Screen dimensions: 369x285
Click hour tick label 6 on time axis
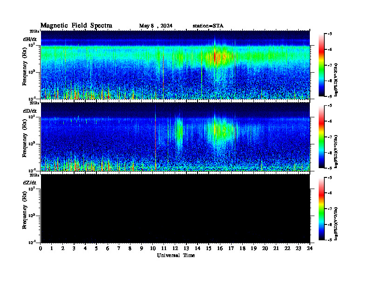tap(108, 249)
